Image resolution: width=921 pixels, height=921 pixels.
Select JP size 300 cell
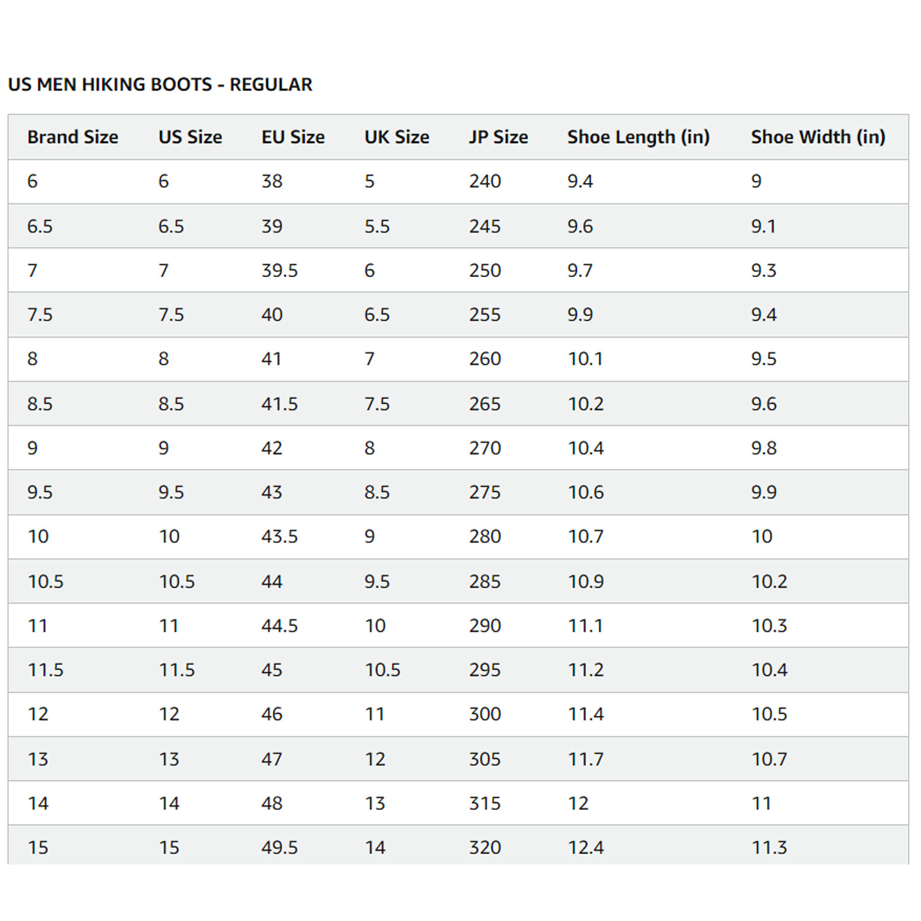485,714
